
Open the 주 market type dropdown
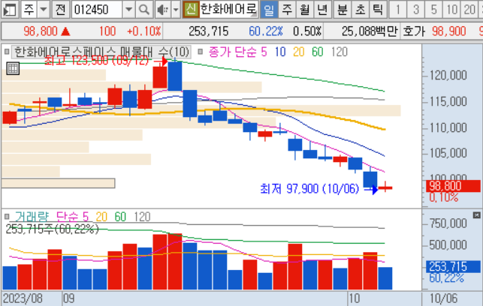point(44,10)
